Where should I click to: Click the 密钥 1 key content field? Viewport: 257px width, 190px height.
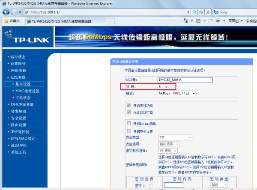[x=173, y=185]
